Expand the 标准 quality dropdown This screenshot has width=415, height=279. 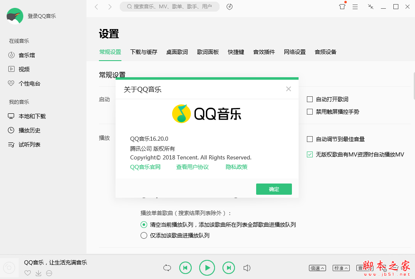(x=341, y=268)
